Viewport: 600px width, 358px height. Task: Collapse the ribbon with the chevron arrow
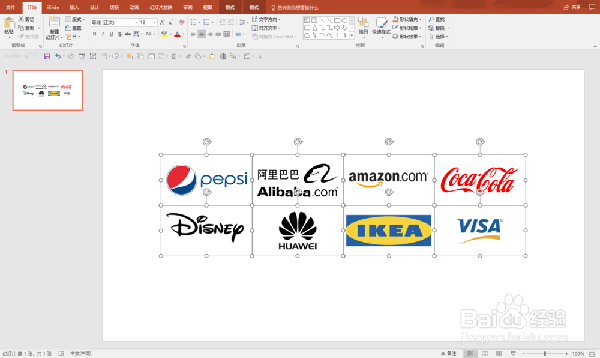[595, 46]
